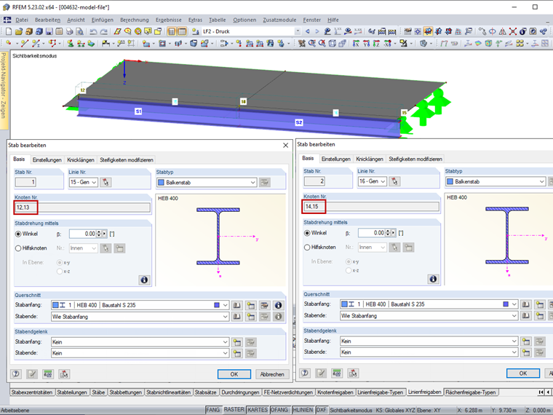The height and width of the screenshot is (415, 553).
Task: Open the Datei menu
Action: click(x=22, y=20)
